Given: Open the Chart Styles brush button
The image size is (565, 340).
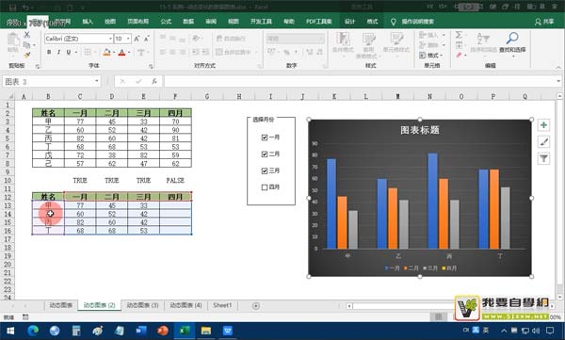Looking at the screenshot, I should (x=543, y=141).
